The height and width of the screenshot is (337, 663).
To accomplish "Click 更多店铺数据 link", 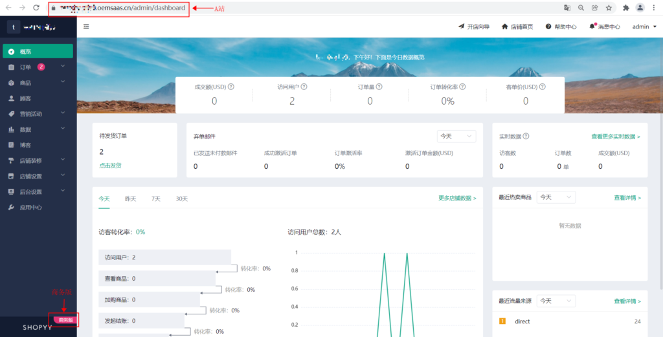I will pyautogui.click(x=457, y=199).
